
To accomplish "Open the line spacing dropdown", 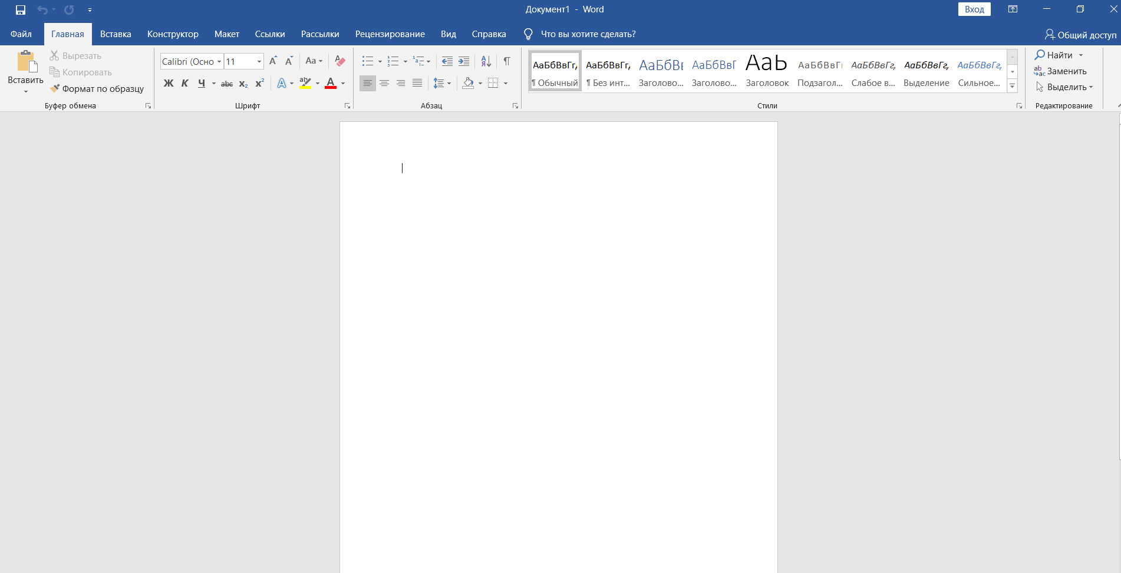I will point(443,83).
